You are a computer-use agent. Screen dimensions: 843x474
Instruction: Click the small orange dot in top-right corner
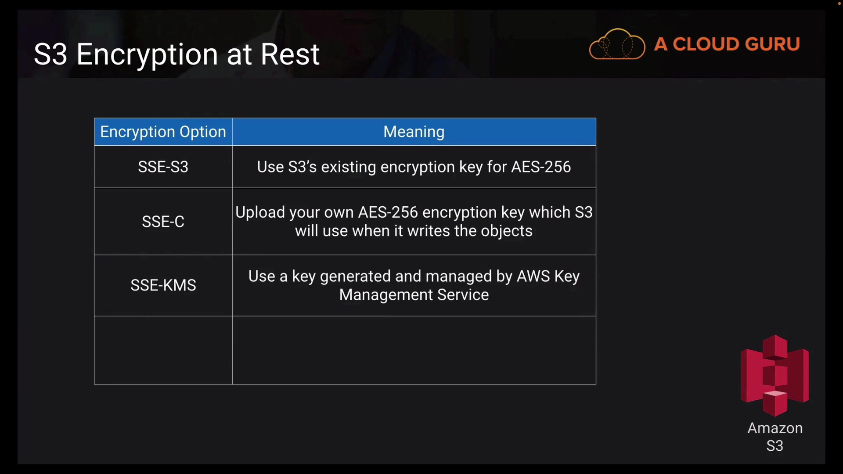click(839, 4)
